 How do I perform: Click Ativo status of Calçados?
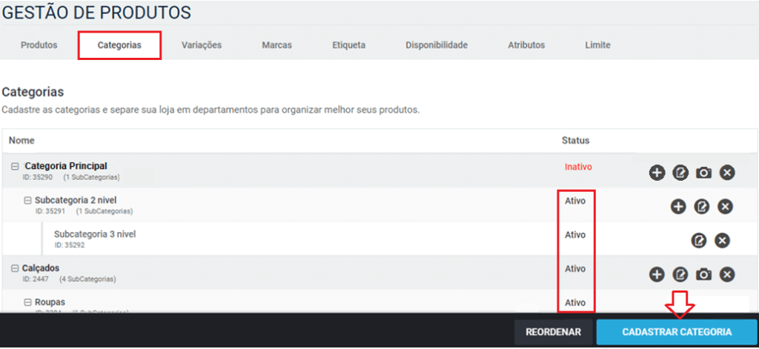pyautogui.click(x=575, y=269)
